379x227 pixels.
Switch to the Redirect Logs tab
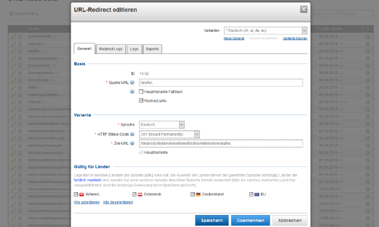pos(110,48)
